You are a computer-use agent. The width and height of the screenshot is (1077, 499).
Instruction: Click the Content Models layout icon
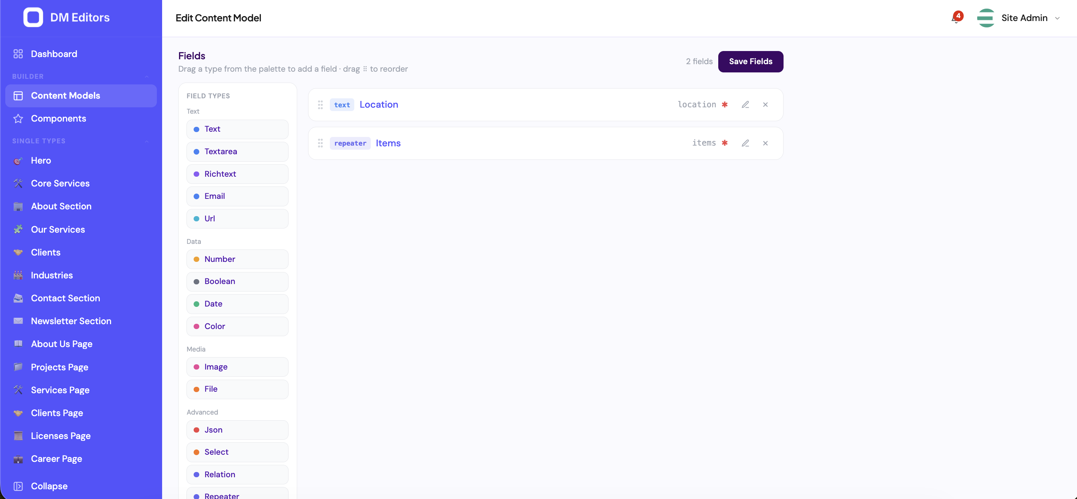click(x=18, y=96)
